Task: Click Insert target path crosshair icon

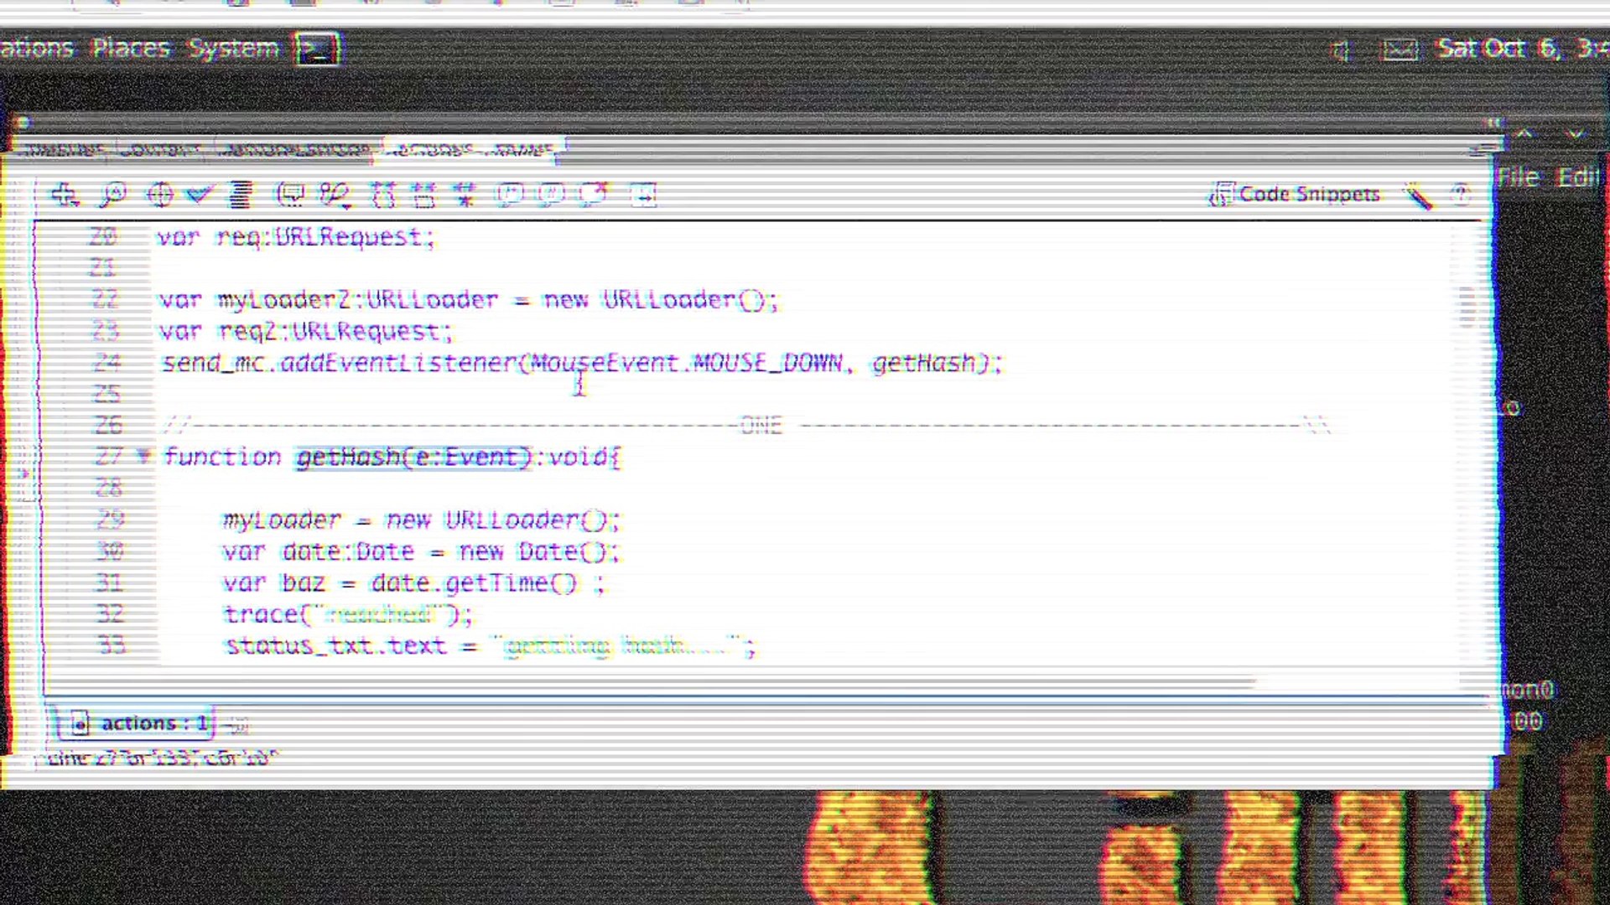Action: click(x=159, y=194)
